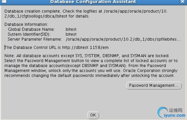Click the System Identifier(SID) label
187x120 pixels.
coord(29,34)
